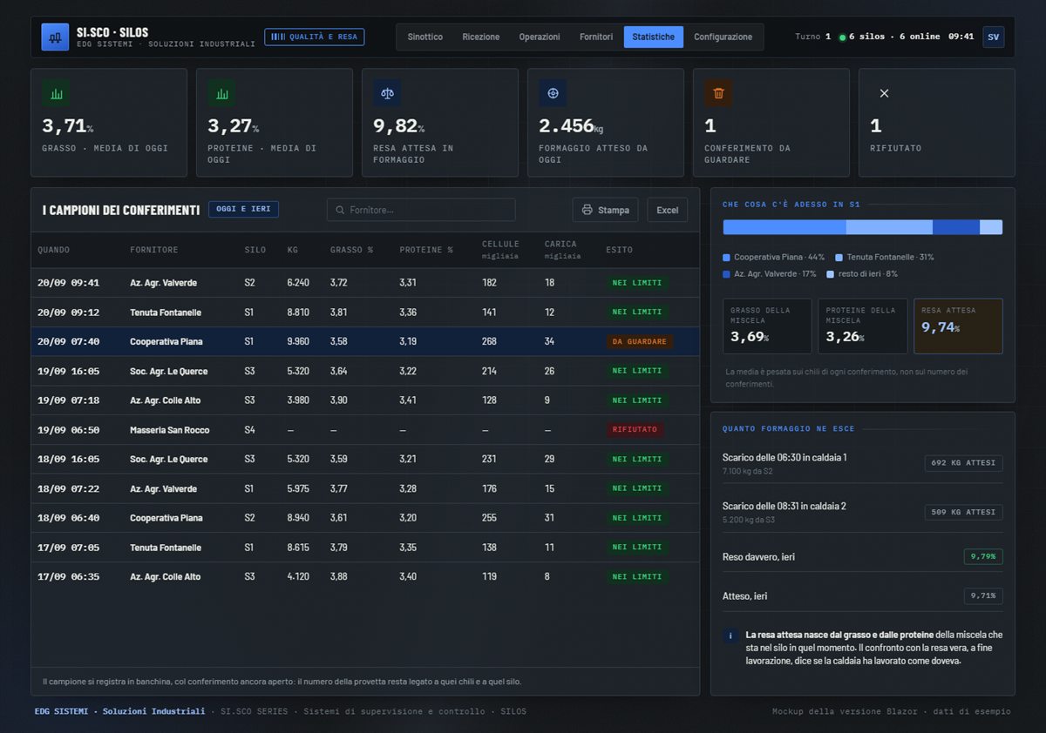Image resolution: width=1046 pixels, height=733 pixels.
Task: Click the Stampa print button
Action: coord(606,210)
